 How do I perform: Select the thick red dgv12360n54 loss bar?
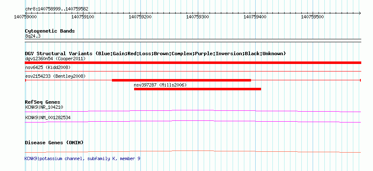tap(193, 63)
